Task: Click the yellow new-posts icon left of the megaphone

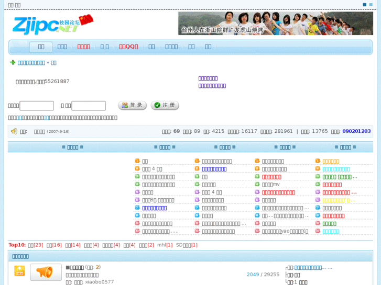Action: click(x=19, y=271)
